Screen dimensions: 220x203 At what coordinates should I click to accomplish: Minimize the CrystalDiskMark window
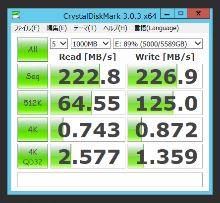click(167, 14)
